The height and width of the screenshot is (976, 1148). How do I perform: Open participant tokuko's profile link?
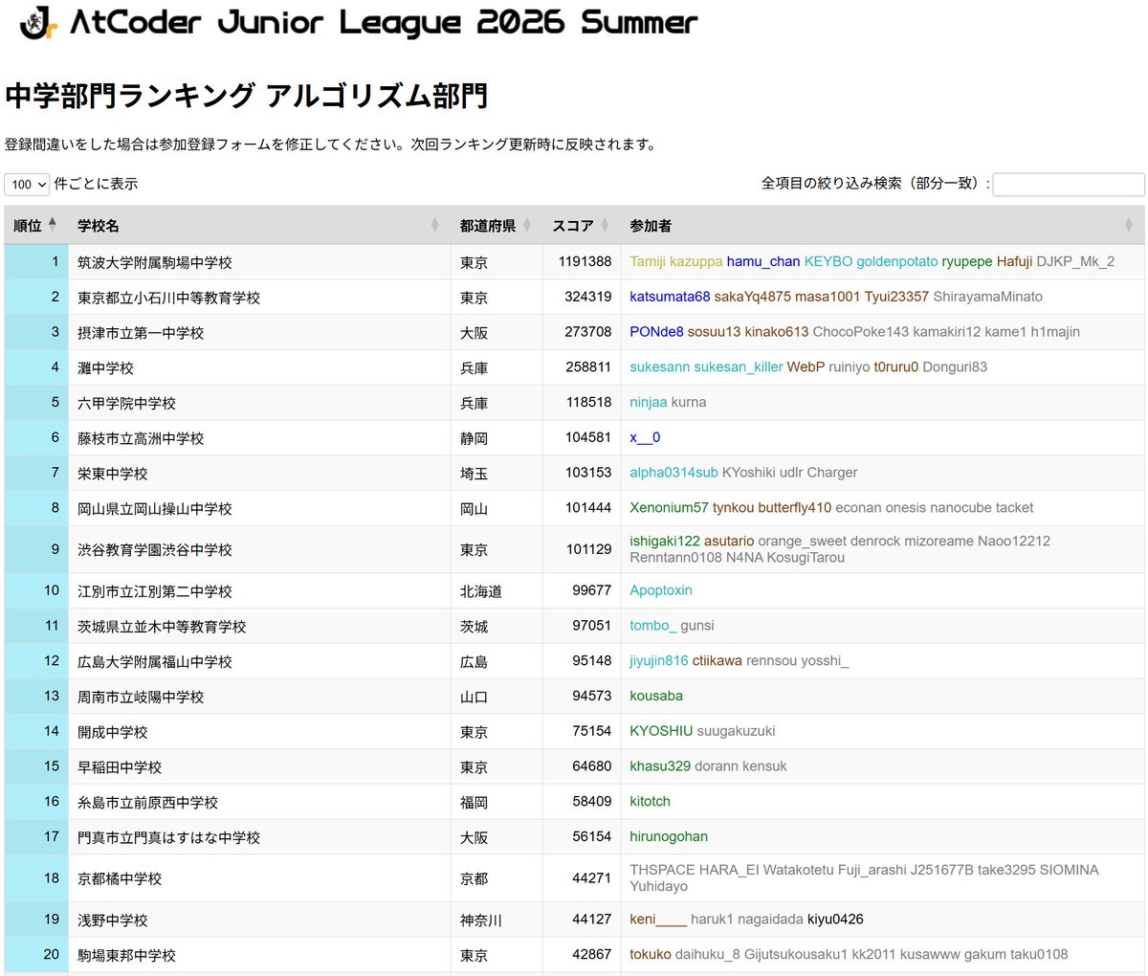click(651, 954)
